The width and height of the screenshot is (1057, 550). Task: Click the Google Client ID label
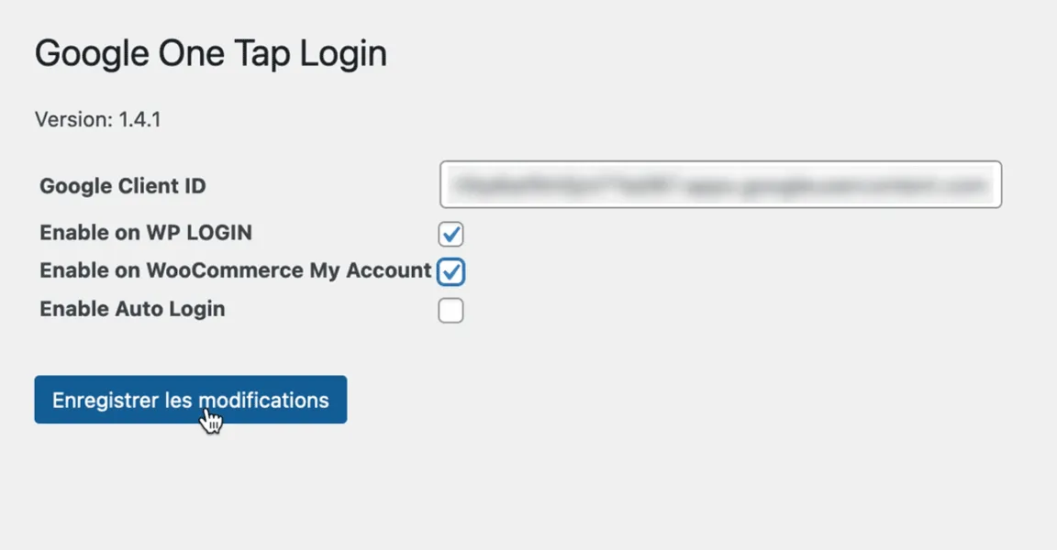pos(122,185)
